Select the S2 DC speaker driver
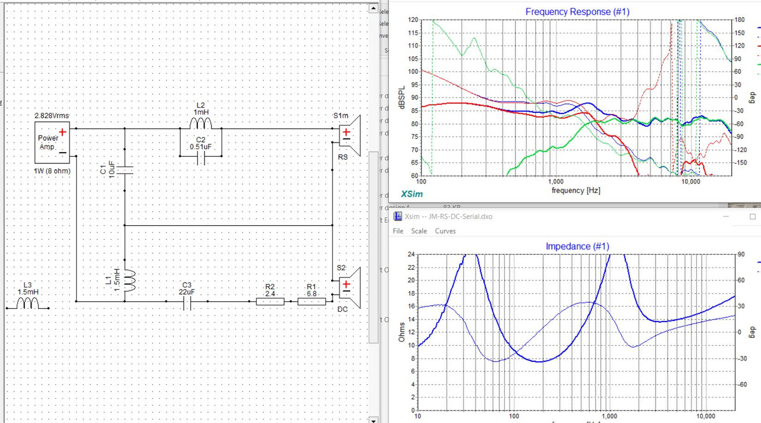This screenshot has width=761, height=423. tap(350, 287)
